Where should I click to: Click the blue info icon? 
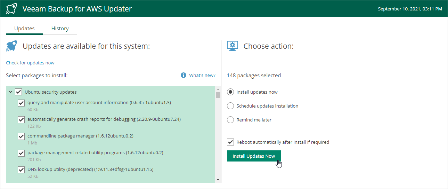(x=184, y=75)
